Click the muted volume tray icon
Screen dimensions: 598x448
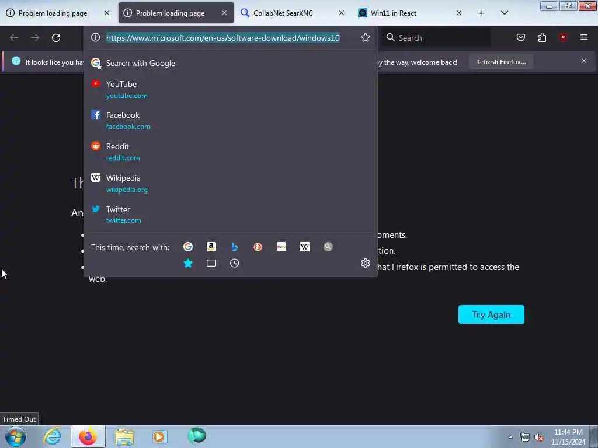[539, 437]
